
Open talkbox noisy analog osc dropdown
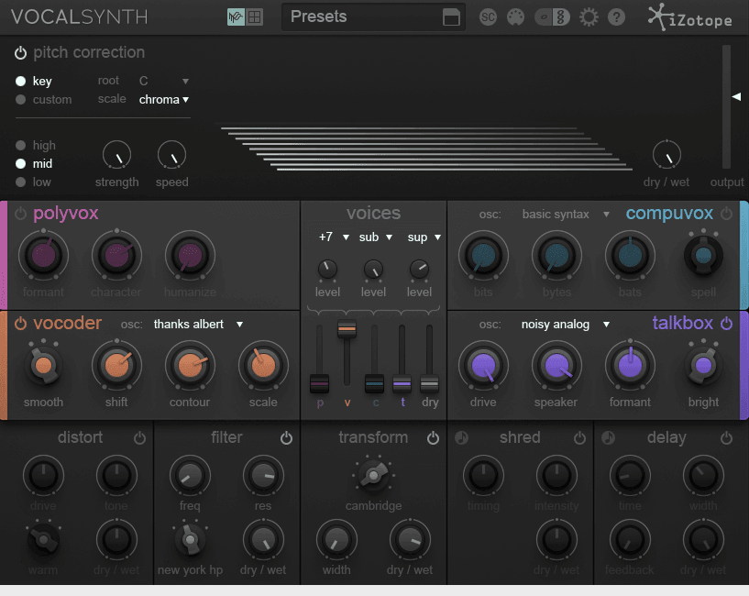[x=565, y=324]
